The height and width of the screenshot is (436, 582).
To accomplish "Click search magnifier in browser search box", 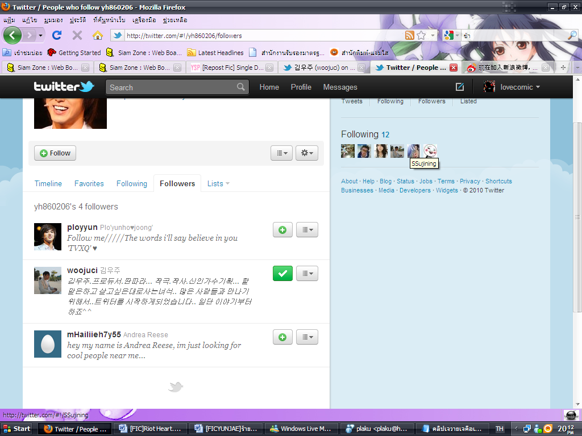I will [572, 35].
